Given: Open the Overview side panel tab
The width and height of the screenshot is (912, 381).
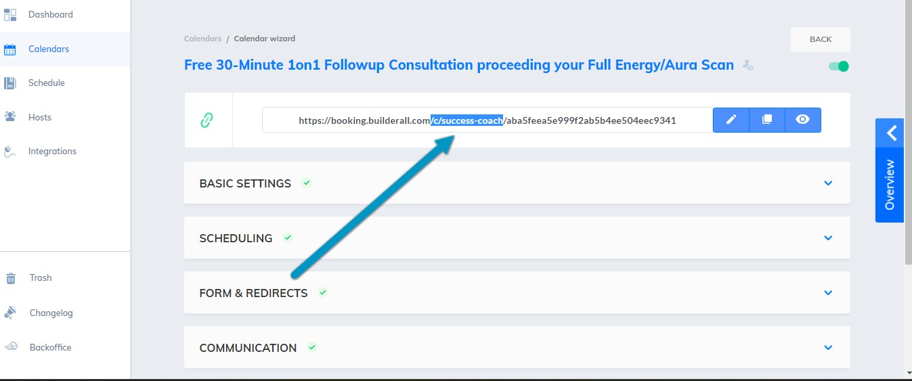Looking at the screenshot, I should pos(890,171).
